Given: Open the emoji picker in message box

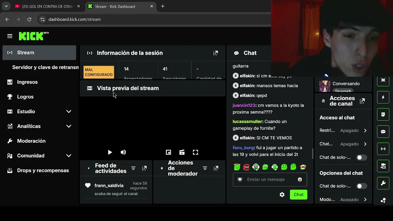Looking at the screenshot, I should pyautogui.click(x=300, y=180).
